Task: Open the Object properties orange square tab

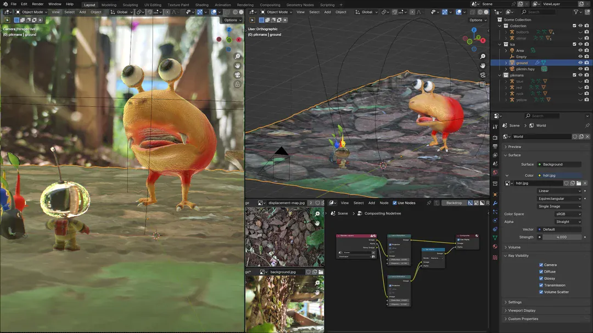Action: coord(495,195)
